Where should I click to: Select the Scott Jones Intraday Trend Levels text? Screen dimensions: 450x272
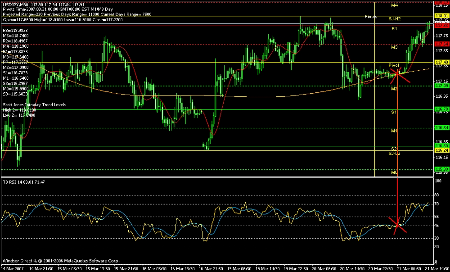34,104
